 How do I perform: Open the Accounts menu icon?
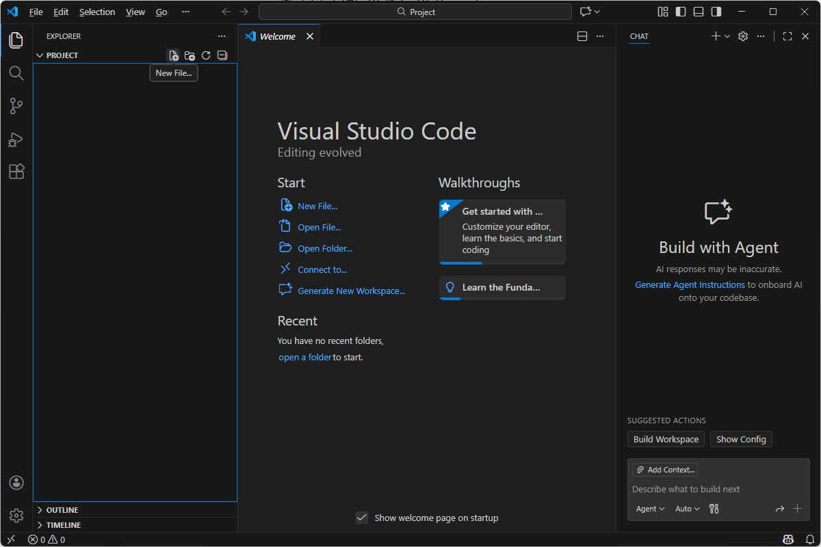point(16,483)
